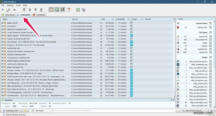Expand the chromeless package
The width and height of the screenshot is (216, 116).
click(2, 26)
